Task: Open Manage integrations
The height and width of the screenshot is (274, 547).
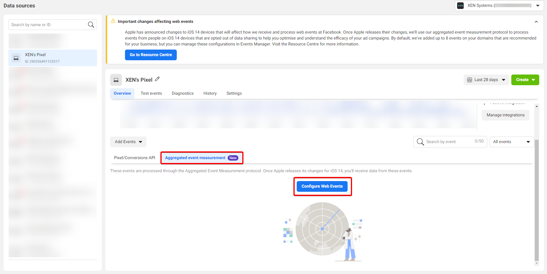Action: pos(505,115)
